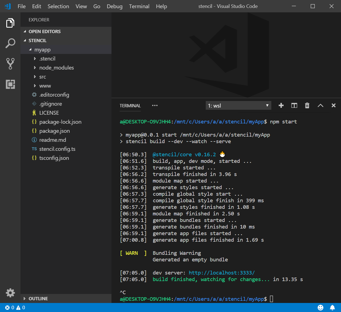This screenshot has height=312, width=341.
Task: Open the Explorer view in activity bar
Action: (x=10, y=23)
